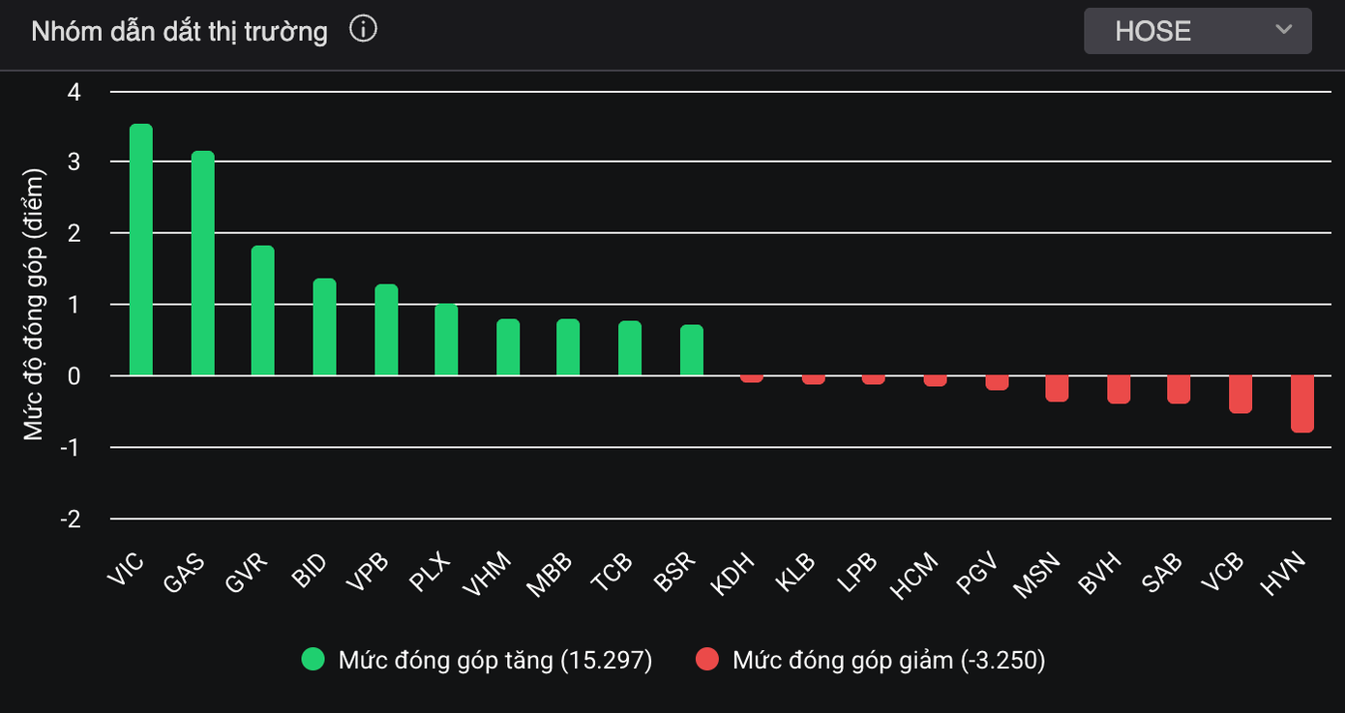Expand the dropdown using its chevron arrow
The width and height of the screenshot is (1345, 713).
click(1284, 30)
